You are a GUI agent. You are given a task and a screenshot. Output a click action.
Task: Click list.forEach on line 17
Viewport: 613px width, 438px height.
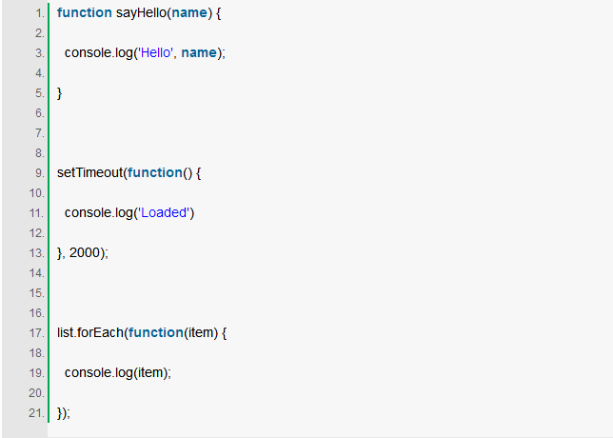pyautogui.click(x=90, y=333)
